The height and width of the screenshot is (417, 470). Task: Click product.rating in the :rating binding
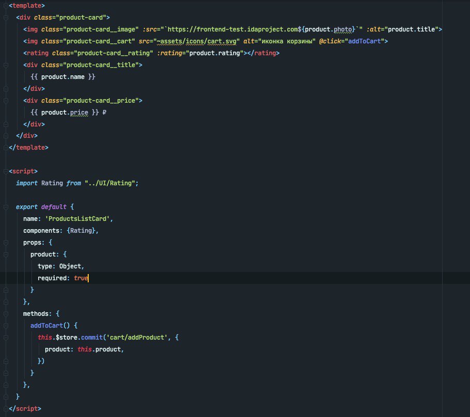click(215, 53)
